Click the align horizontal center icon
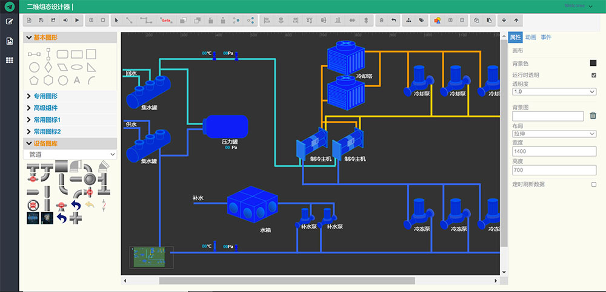The image size is (606, 292). coord(281,20)
